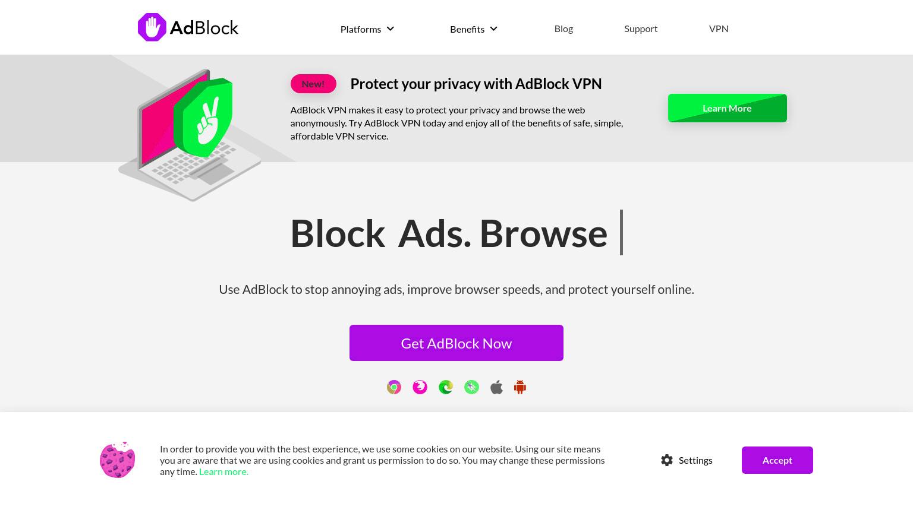Expand the Platforms dropdown menu
The height and width of the screenshot is (513, 913).
tap(367, 29)
